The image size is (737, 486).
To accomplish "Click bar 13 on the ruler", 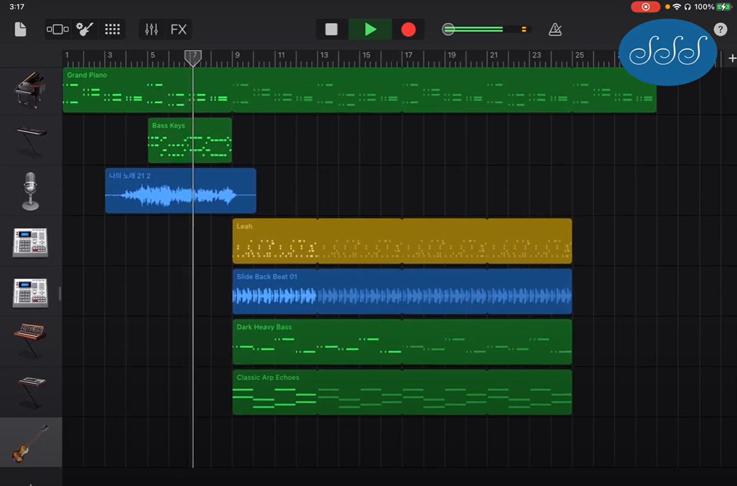I will point(324,55).
